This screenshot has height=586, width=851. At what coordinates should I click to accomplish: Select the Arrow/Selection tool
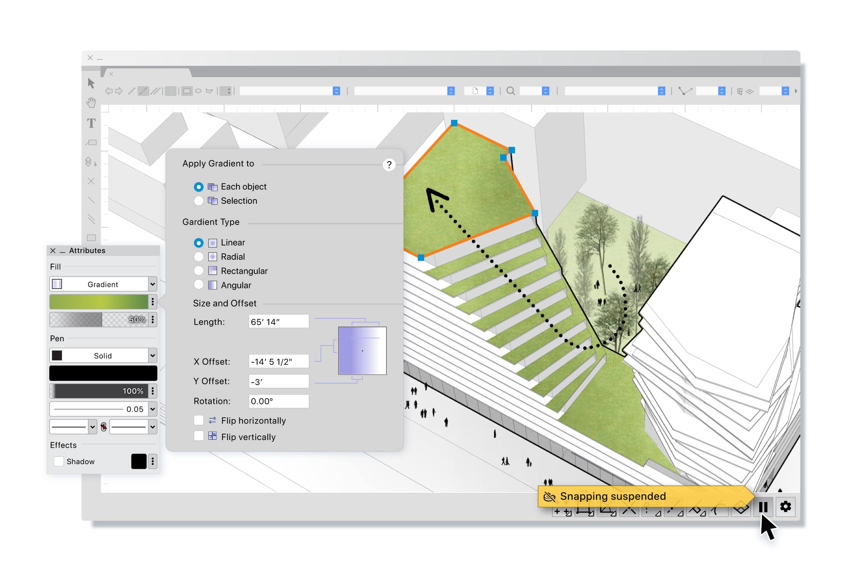pos(90,83)
